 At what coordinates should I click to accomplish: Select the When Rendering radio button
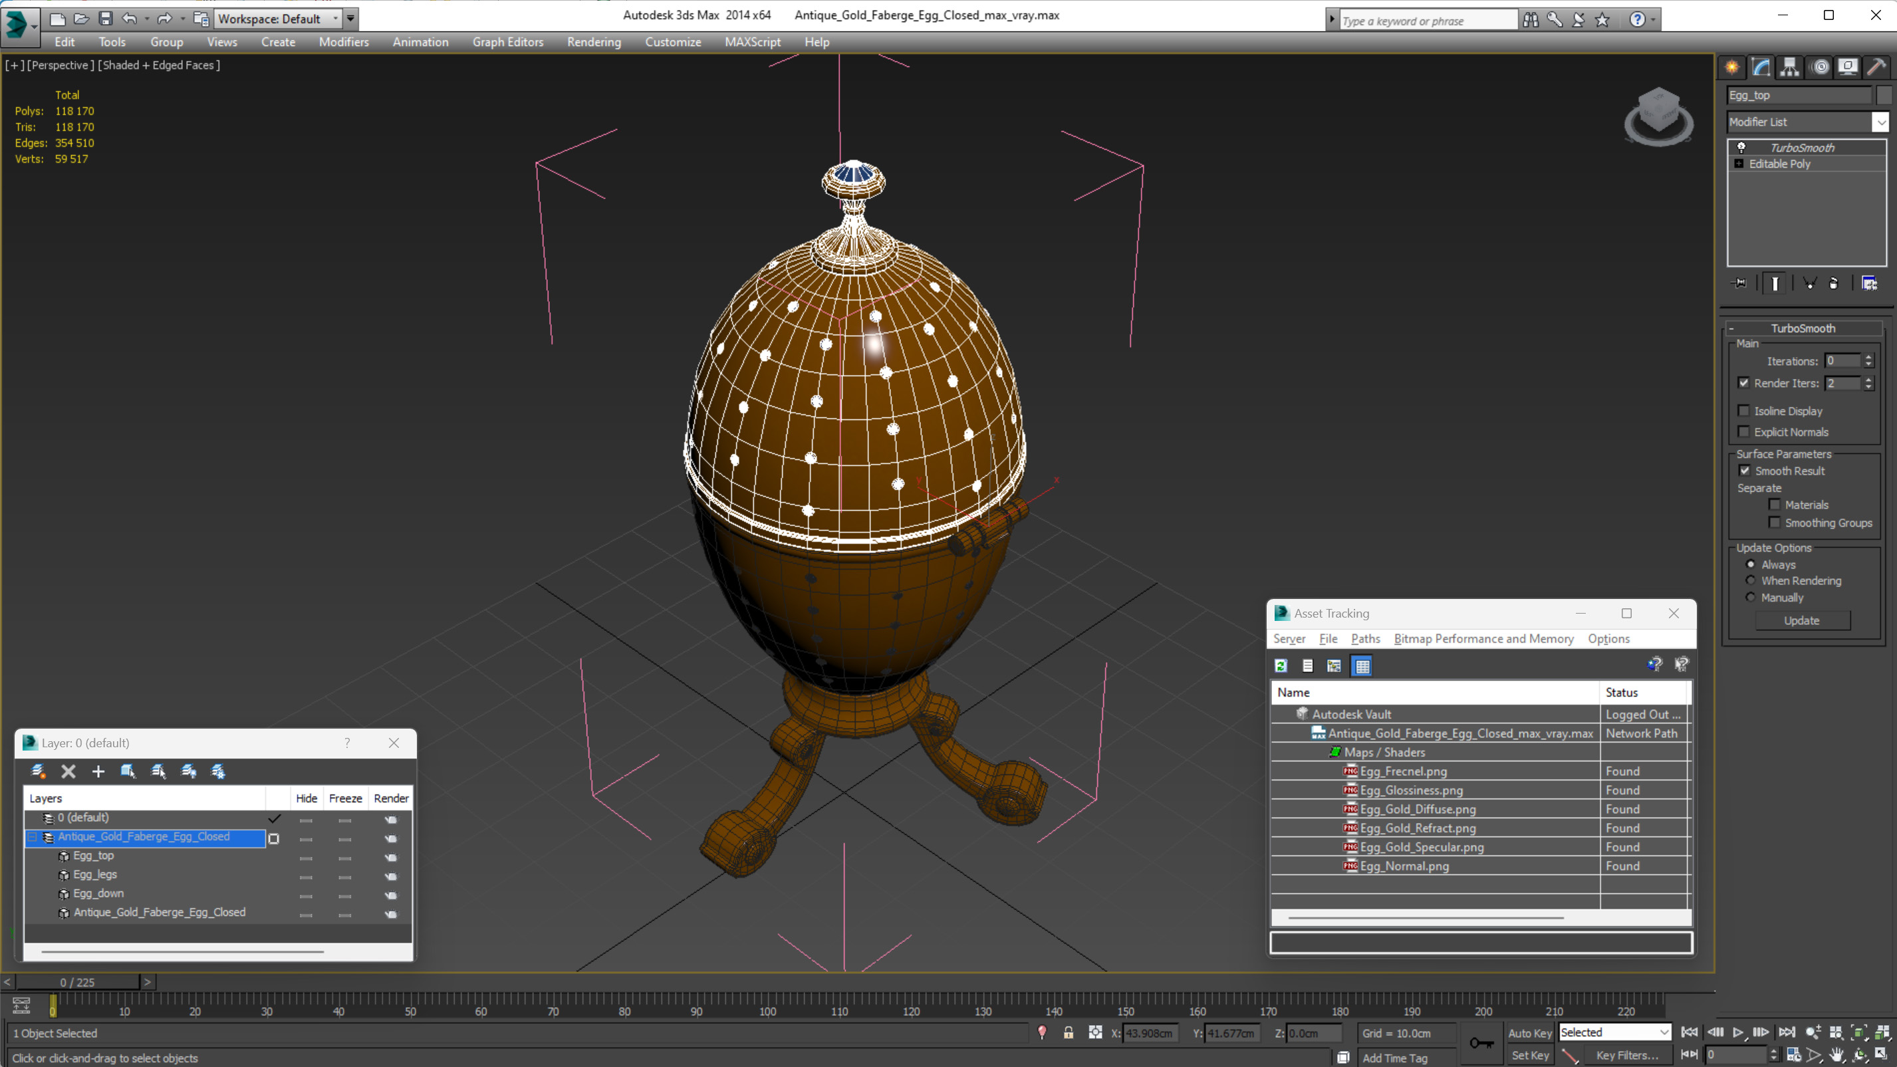tap(1751, 580)
